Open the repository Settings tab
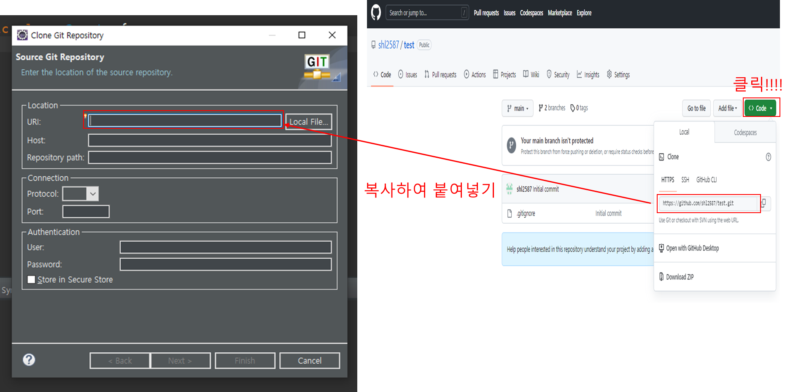 point(618,75)
